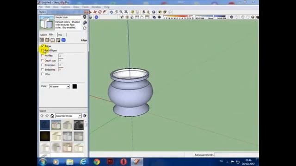Viewport: 296px width, 166px height.
Task: Open Internet Explorer from taskbar
Action: click(x=83, y=162)
